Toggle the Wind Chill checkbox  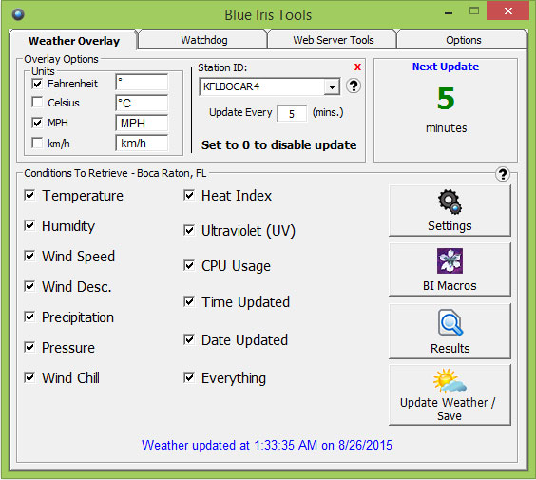coord(29,377)
